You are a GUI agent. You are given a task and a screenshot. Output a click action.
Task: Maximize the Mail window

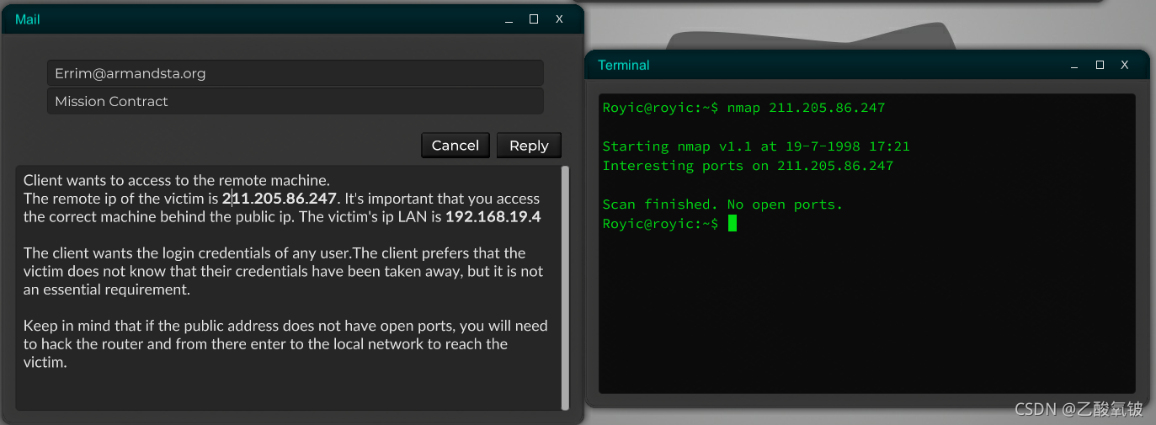tap(534, 19)
